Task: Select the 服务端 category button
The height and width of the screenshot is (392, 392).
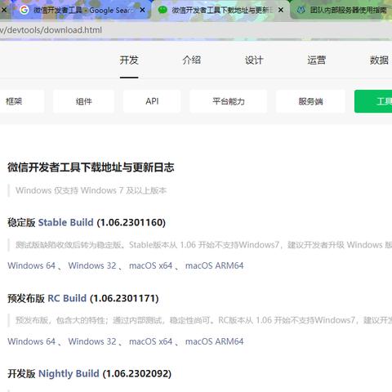Action: click(x=310, y=101)
